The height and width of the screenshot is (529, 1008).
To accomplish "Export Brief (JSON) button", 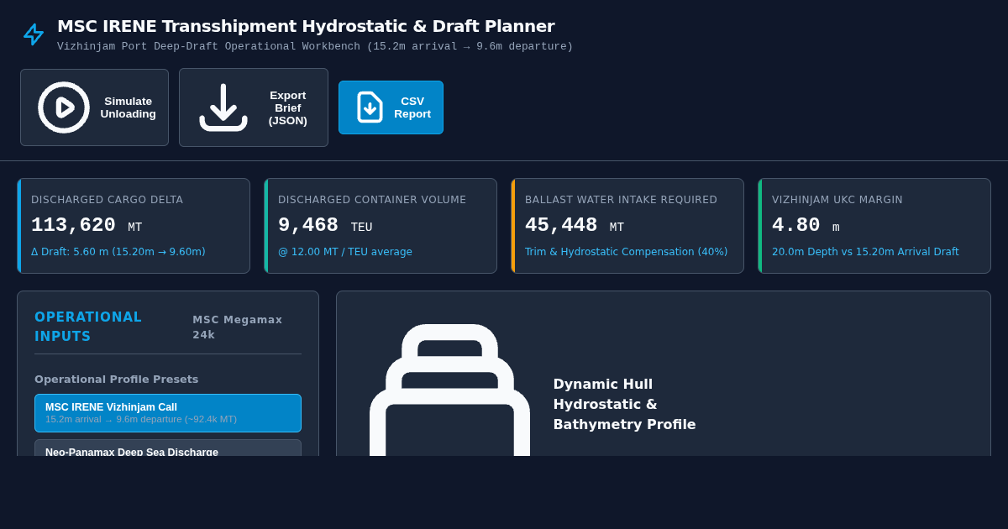I will tap(254, 107).
